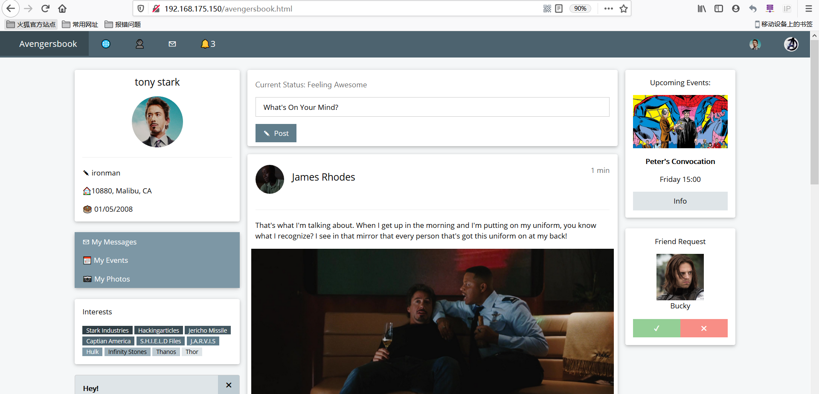819x394 pixels.
Task: Click the page vertical scrollbar
Action: click(814, 112)
